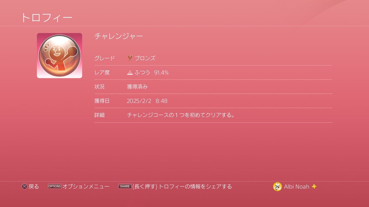Click the Albi Noah avatar icon
The width and height of the screenshot is (369, 207).
point(277,187)
